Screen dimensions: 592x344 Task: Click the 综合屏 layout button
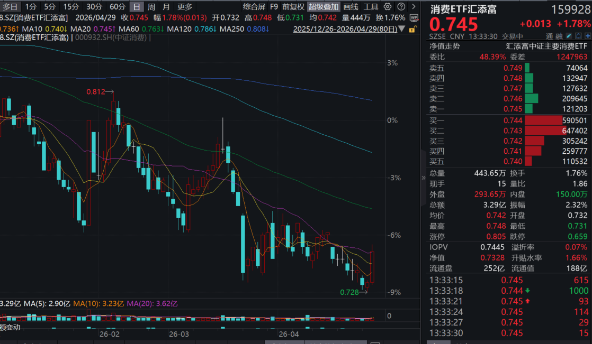tap(254, 7)
